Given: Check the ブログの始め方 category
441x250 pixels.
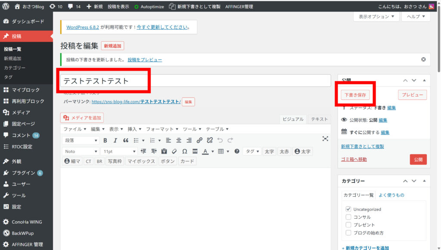Looking at the screenshot, I should tap(348, 233).
